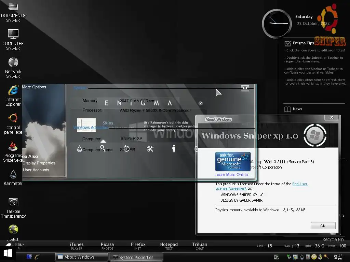
Task: Click the Skins thumbnail preview image
Action: pyautogui.click(x=86, y=125)
